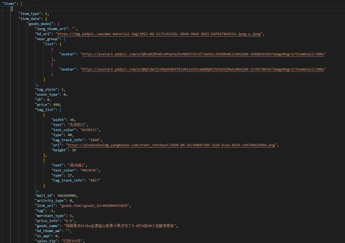Click the text value "先用后付"
This screenshot has height=243, width=345.
[77, 125]
